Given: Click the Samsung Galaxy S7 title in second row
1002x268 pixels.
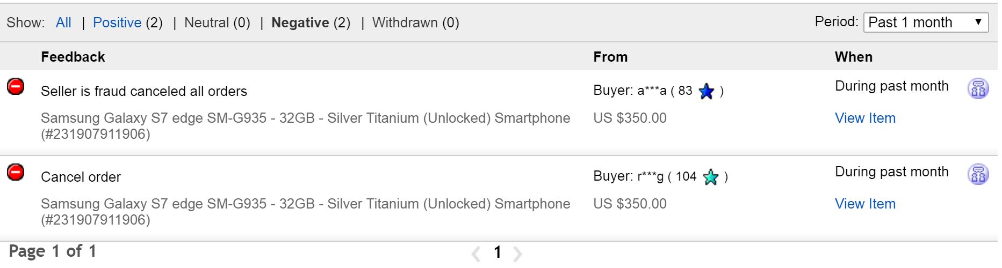Looking at the screenshot, I should pyautogui.click(x=305, y=204).
